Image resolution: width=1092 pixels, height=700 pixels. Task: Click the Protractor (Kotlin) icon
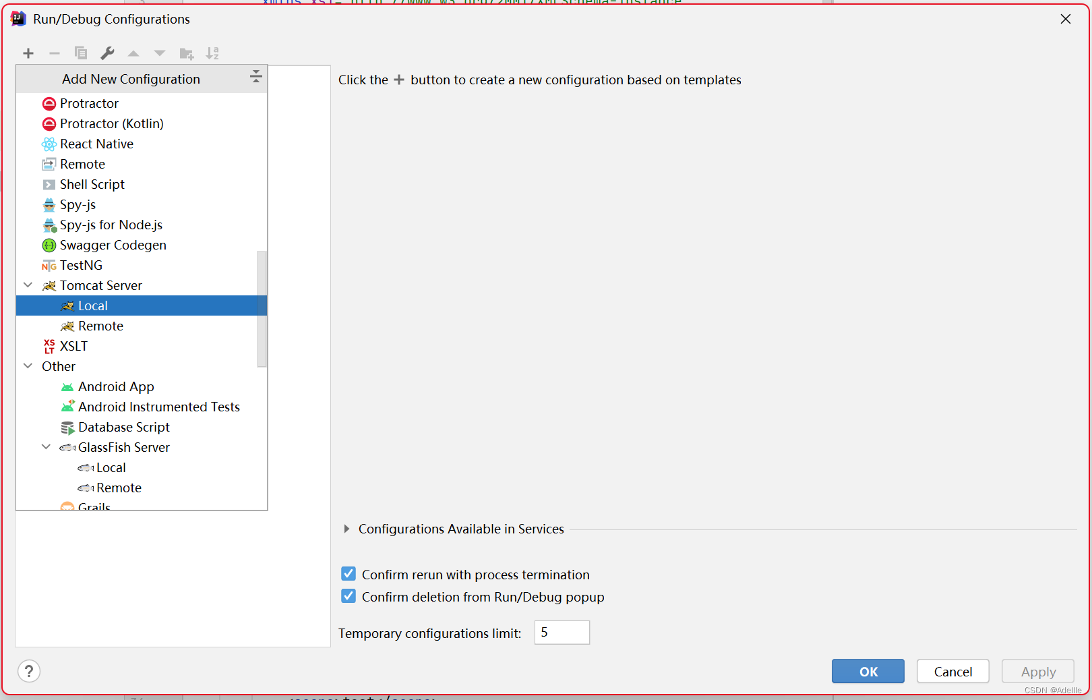[49, 124]
